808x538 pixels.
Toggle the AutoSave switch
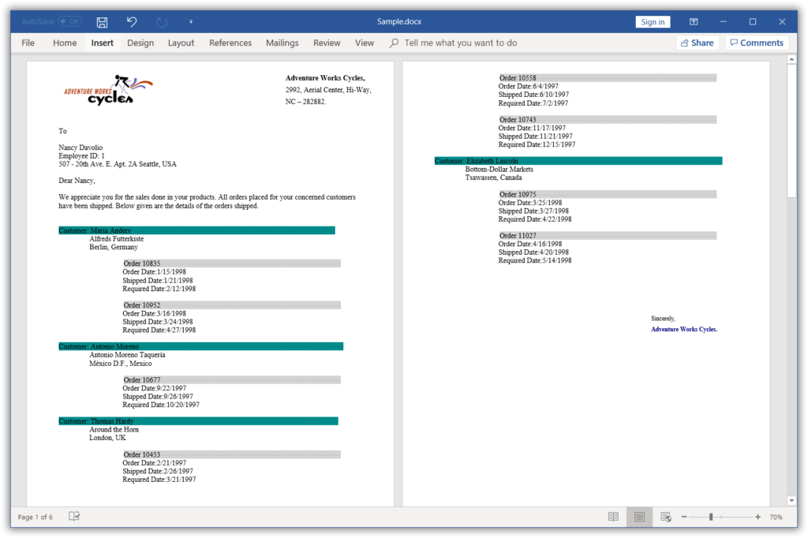(69, 22)
